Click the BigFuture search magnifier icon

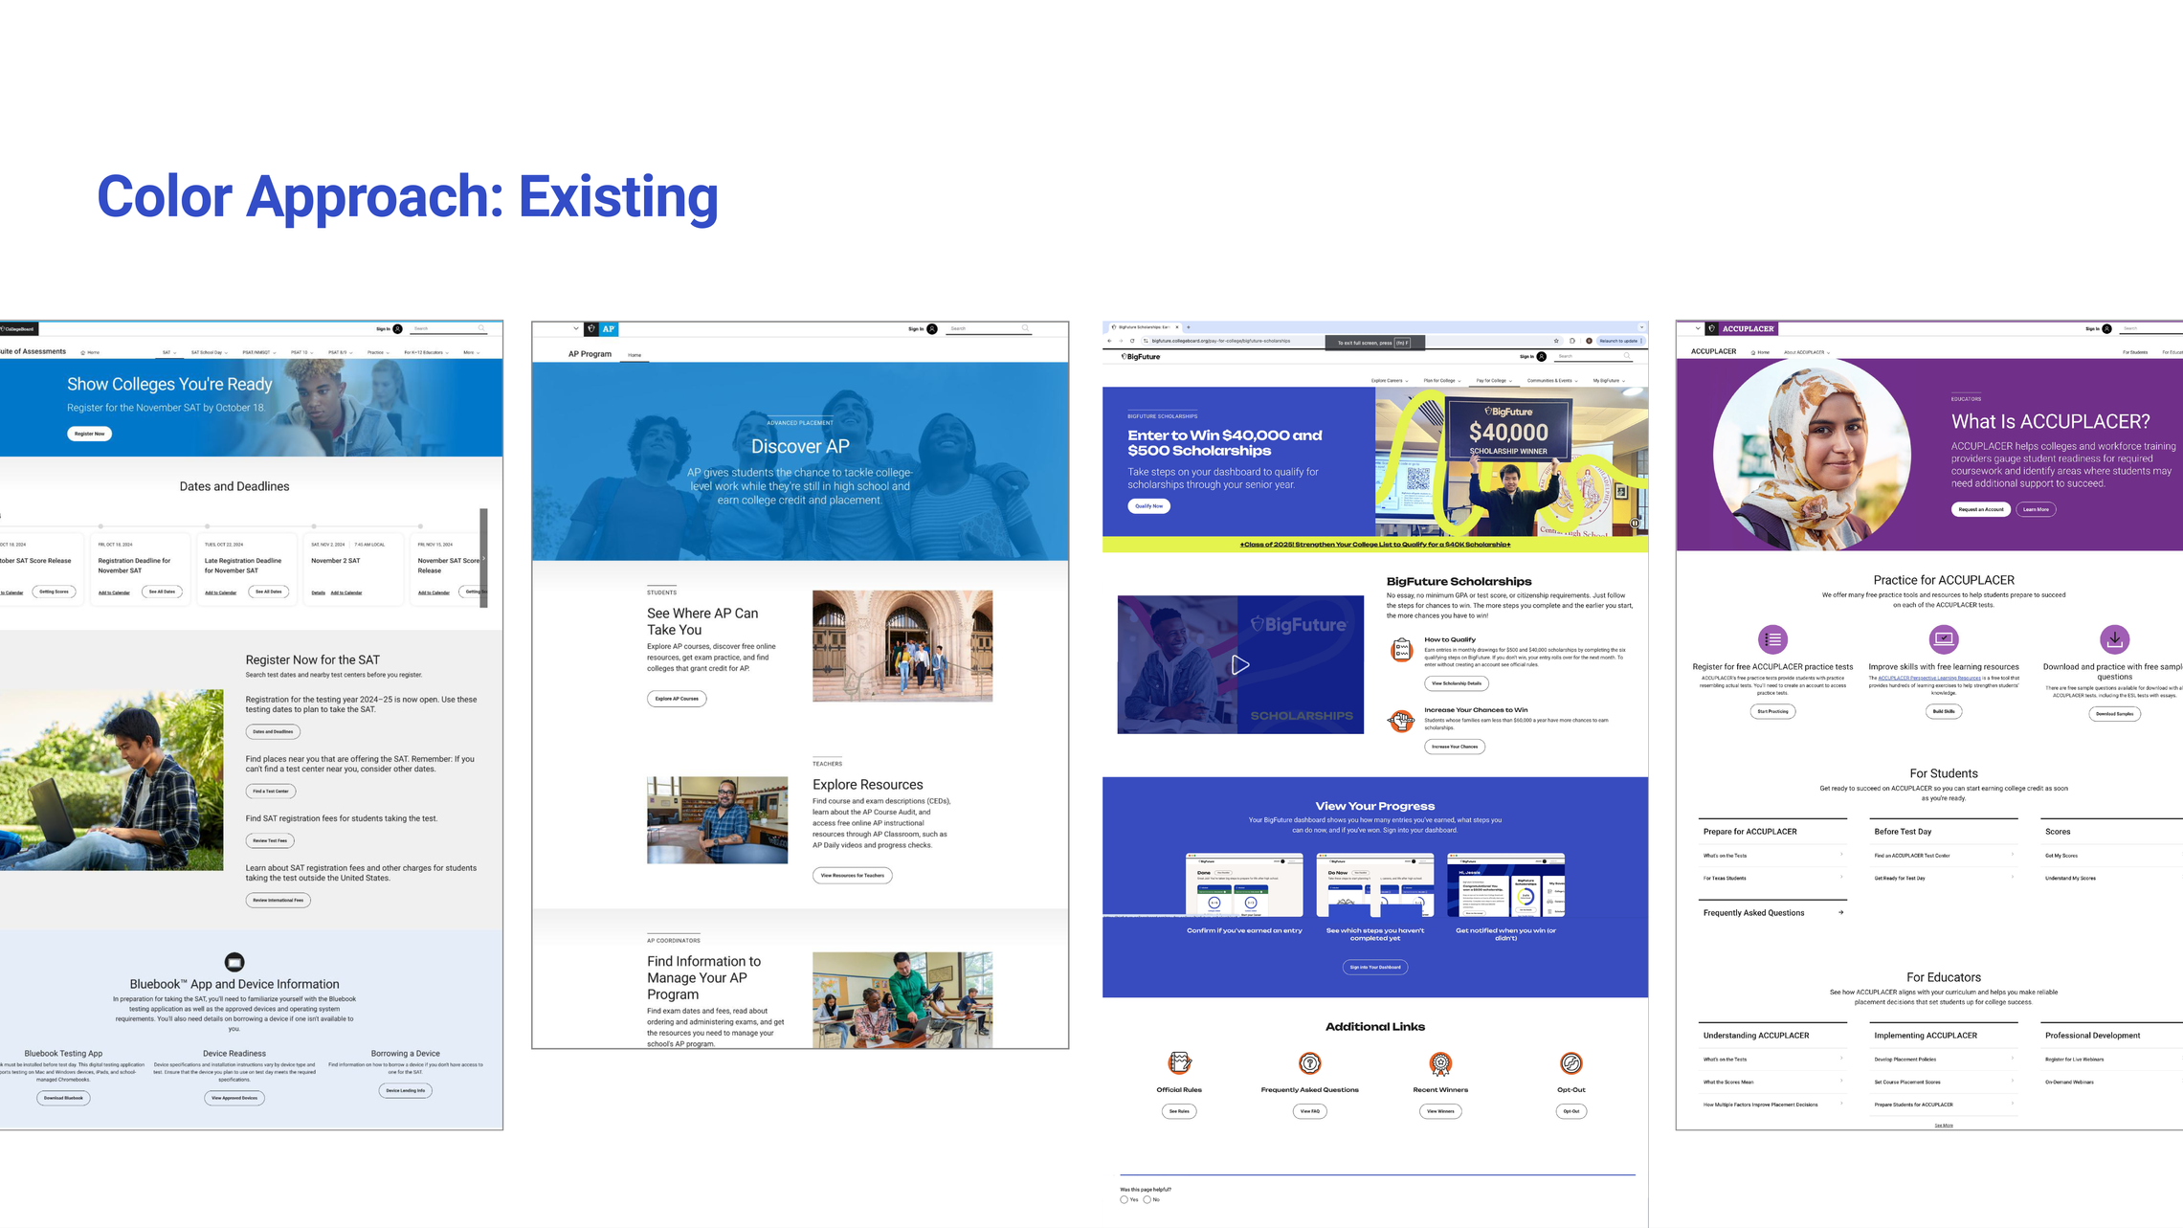click(x=1627, y=356)
